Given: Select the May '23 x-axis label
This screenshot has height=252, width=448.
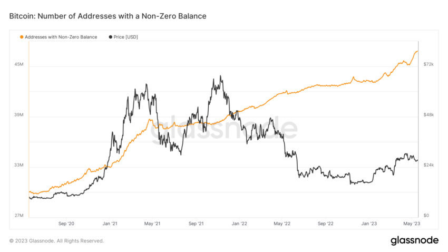Looking at the screenshot, I should coord(412,224).
